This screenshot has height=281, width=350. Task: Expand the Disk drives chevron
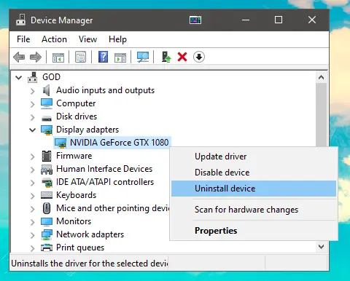click(x=33, y=117)
